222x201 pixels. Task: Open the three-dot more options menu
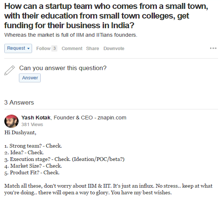[213, 48]
